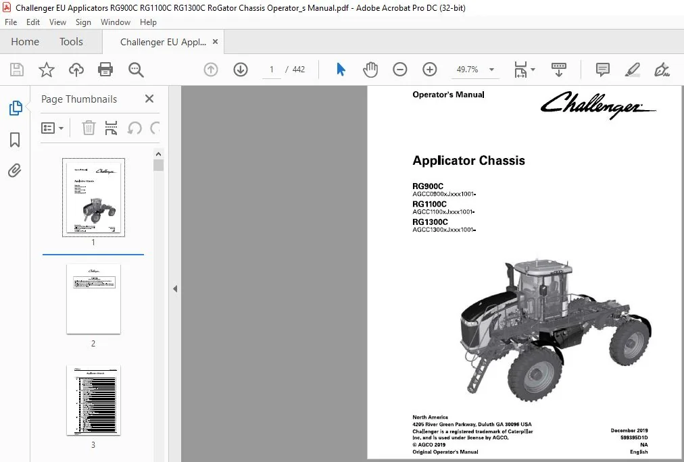684x462 pixels.
Task: Click the RG900C model text
Action: [x=427, y=186]
